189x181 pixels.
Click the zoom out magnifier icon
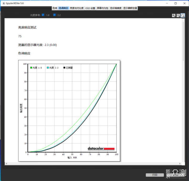178,15
